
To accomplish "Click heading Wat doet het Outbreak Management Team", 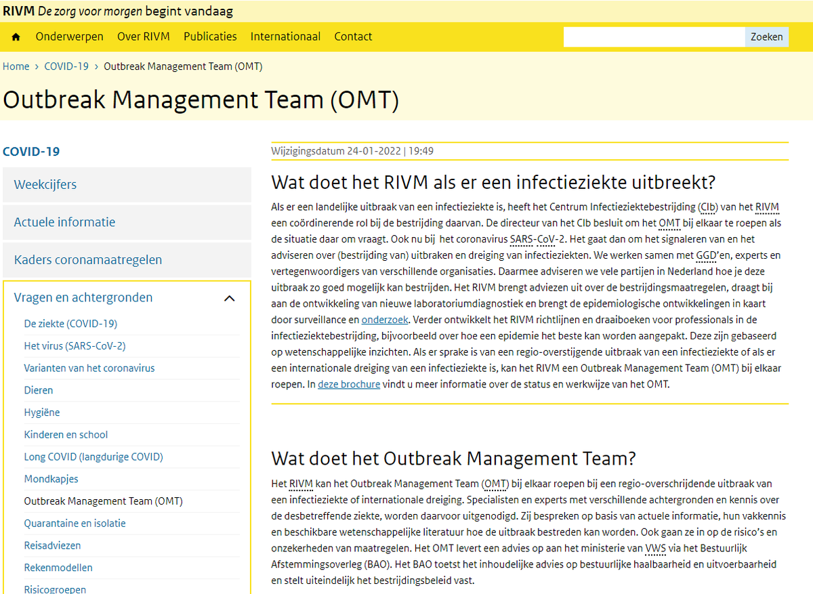I will (453, 459).
